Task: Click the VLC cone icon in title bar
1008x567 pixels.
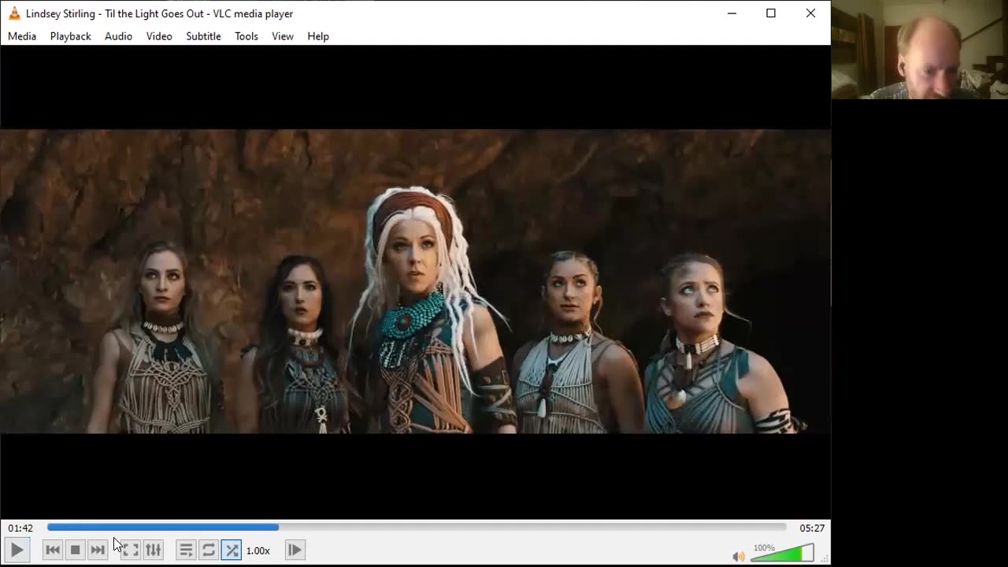Action: click(x=14, y=13)
